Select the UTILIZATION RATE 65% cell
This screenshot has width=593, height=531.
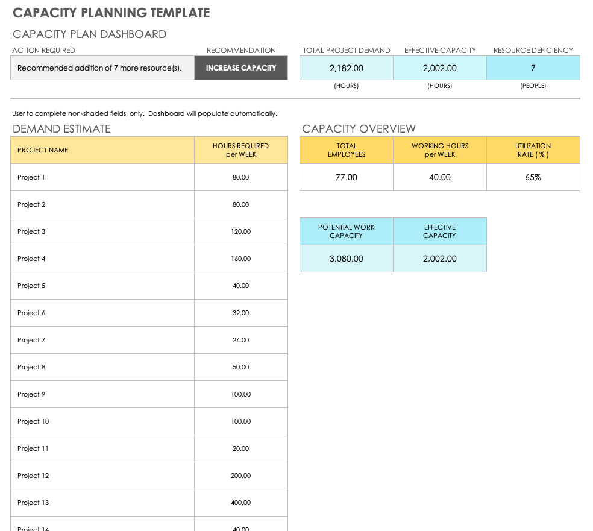533,177
